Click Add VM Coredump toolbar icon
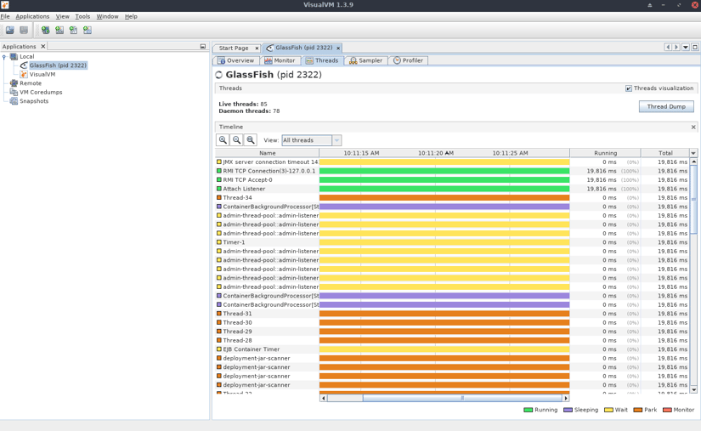The image size is (701, 431). click(73, 30)
